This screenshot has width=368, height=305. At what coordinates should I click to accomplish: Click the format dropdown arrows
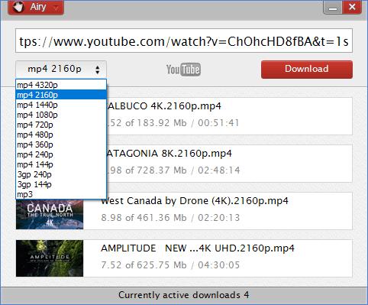pos(97,70)
